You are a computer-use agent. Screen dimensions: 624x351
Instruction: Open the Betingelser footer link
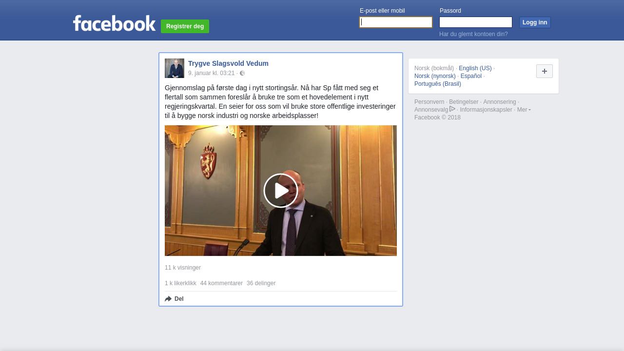(x=464, y=102)
